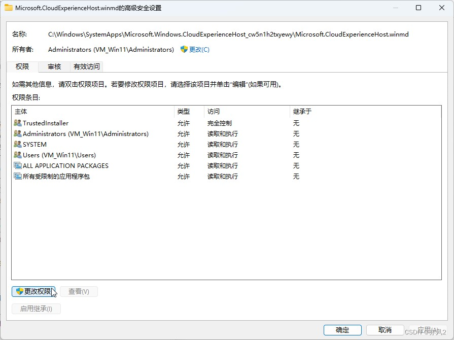The height and width of the screenshot is (340, 454).
Task: Click the 所有受限制的应用程序包 package icon
Action: coord(18,176)
